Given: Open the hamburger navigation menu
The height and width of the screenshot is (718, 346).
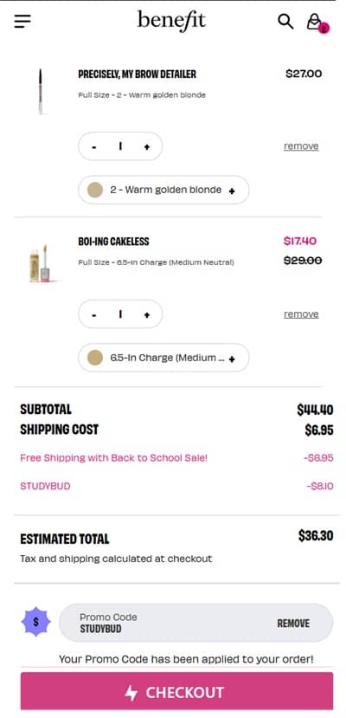Looking at the screenshot, I should [x=22, y=21].
